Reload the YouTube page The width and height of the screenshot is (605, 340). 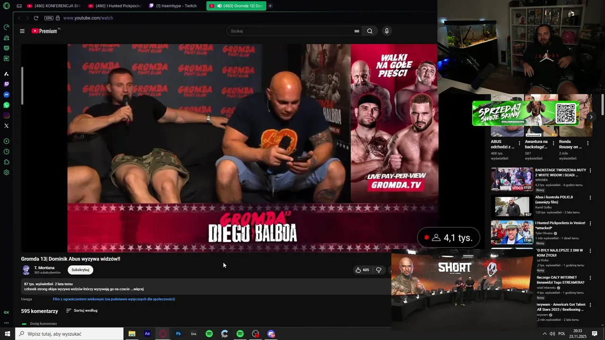click(x=36, y=18)
